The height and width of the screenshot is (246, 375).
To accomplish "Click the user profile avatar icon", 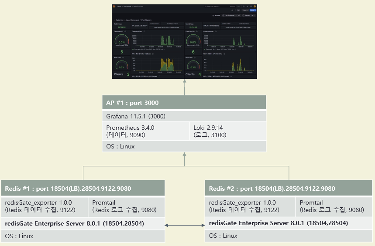I will pos(255,7).
